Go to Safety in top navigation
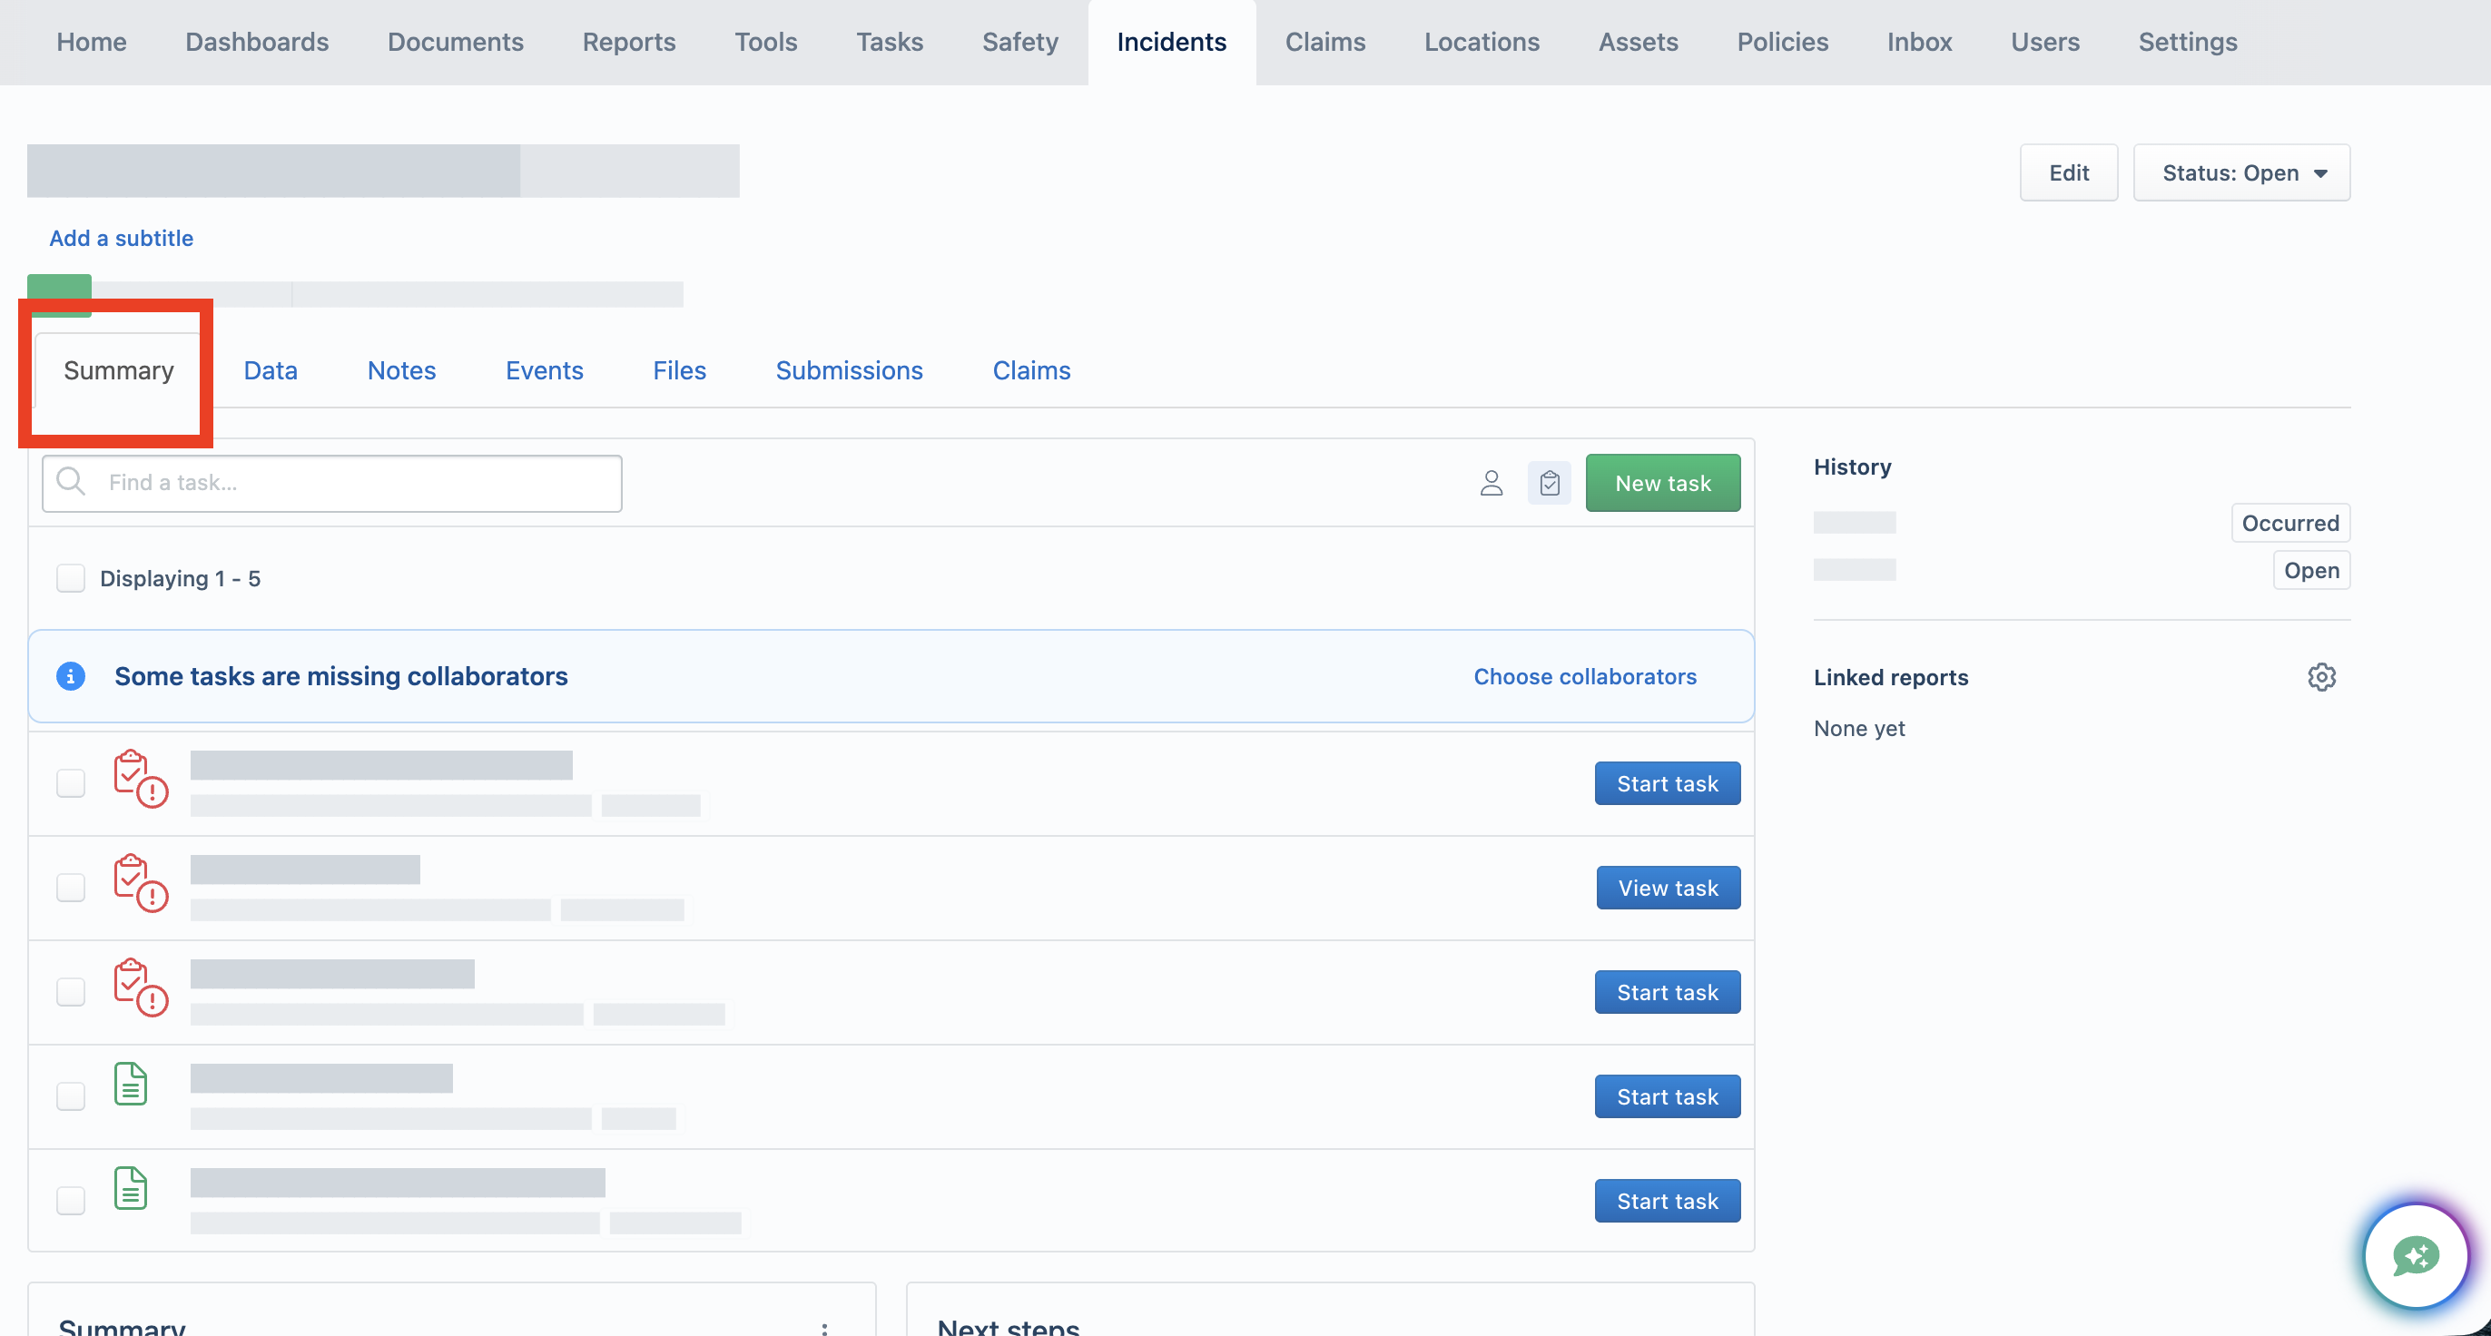The image size is (2491, 1336). 1020,42
